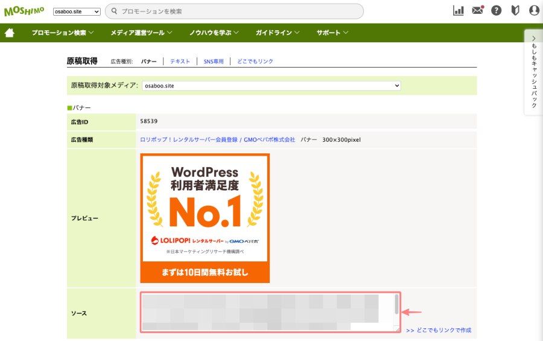The width and height of the screenshot is (543, 341).
Task: Click in the プロモーションを検索 search field
Action: point(234,11)
